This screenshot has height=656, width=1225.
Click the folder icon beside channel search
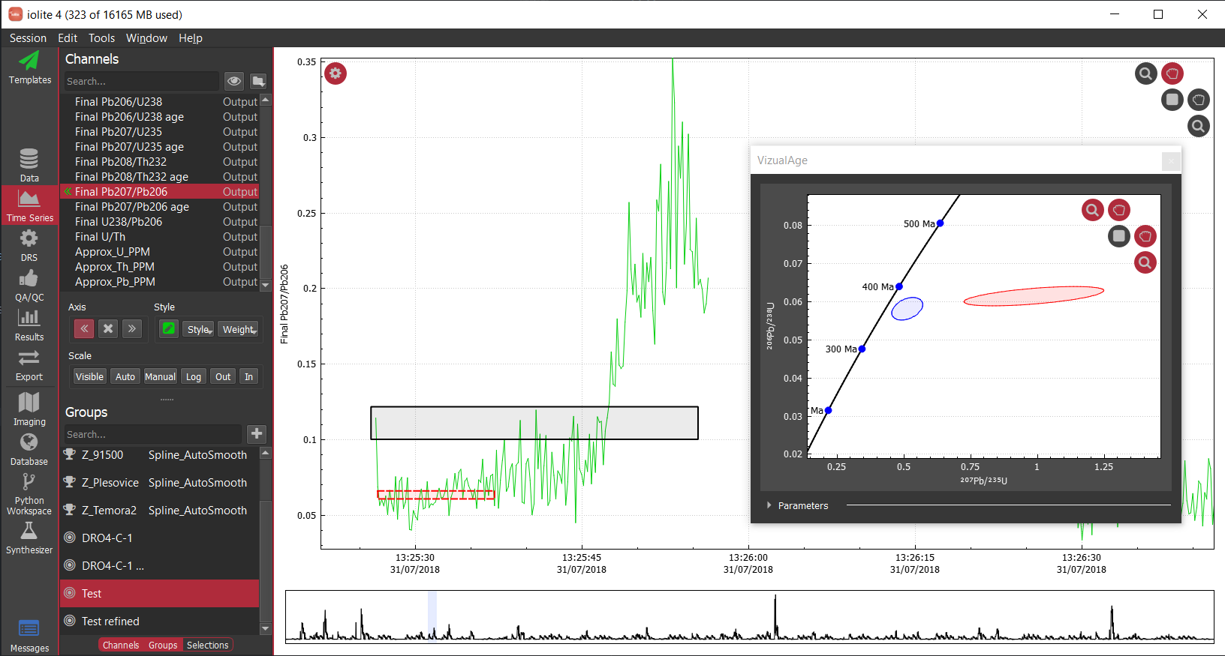(258, 81)
